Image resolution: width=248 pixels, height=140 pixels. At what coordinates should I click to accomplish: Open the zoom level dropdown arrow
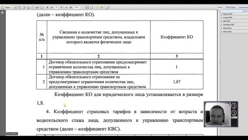(x=81, y=7)
